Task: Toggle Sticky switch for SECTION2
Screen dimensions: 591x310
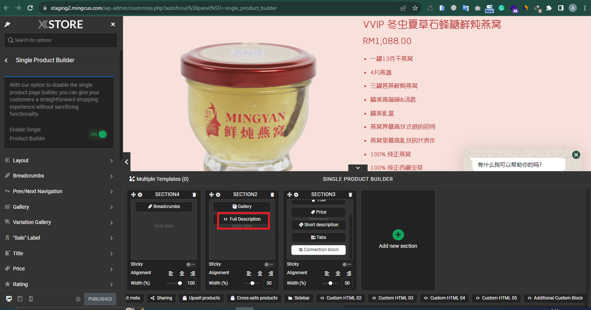Action: coord(269,265)
